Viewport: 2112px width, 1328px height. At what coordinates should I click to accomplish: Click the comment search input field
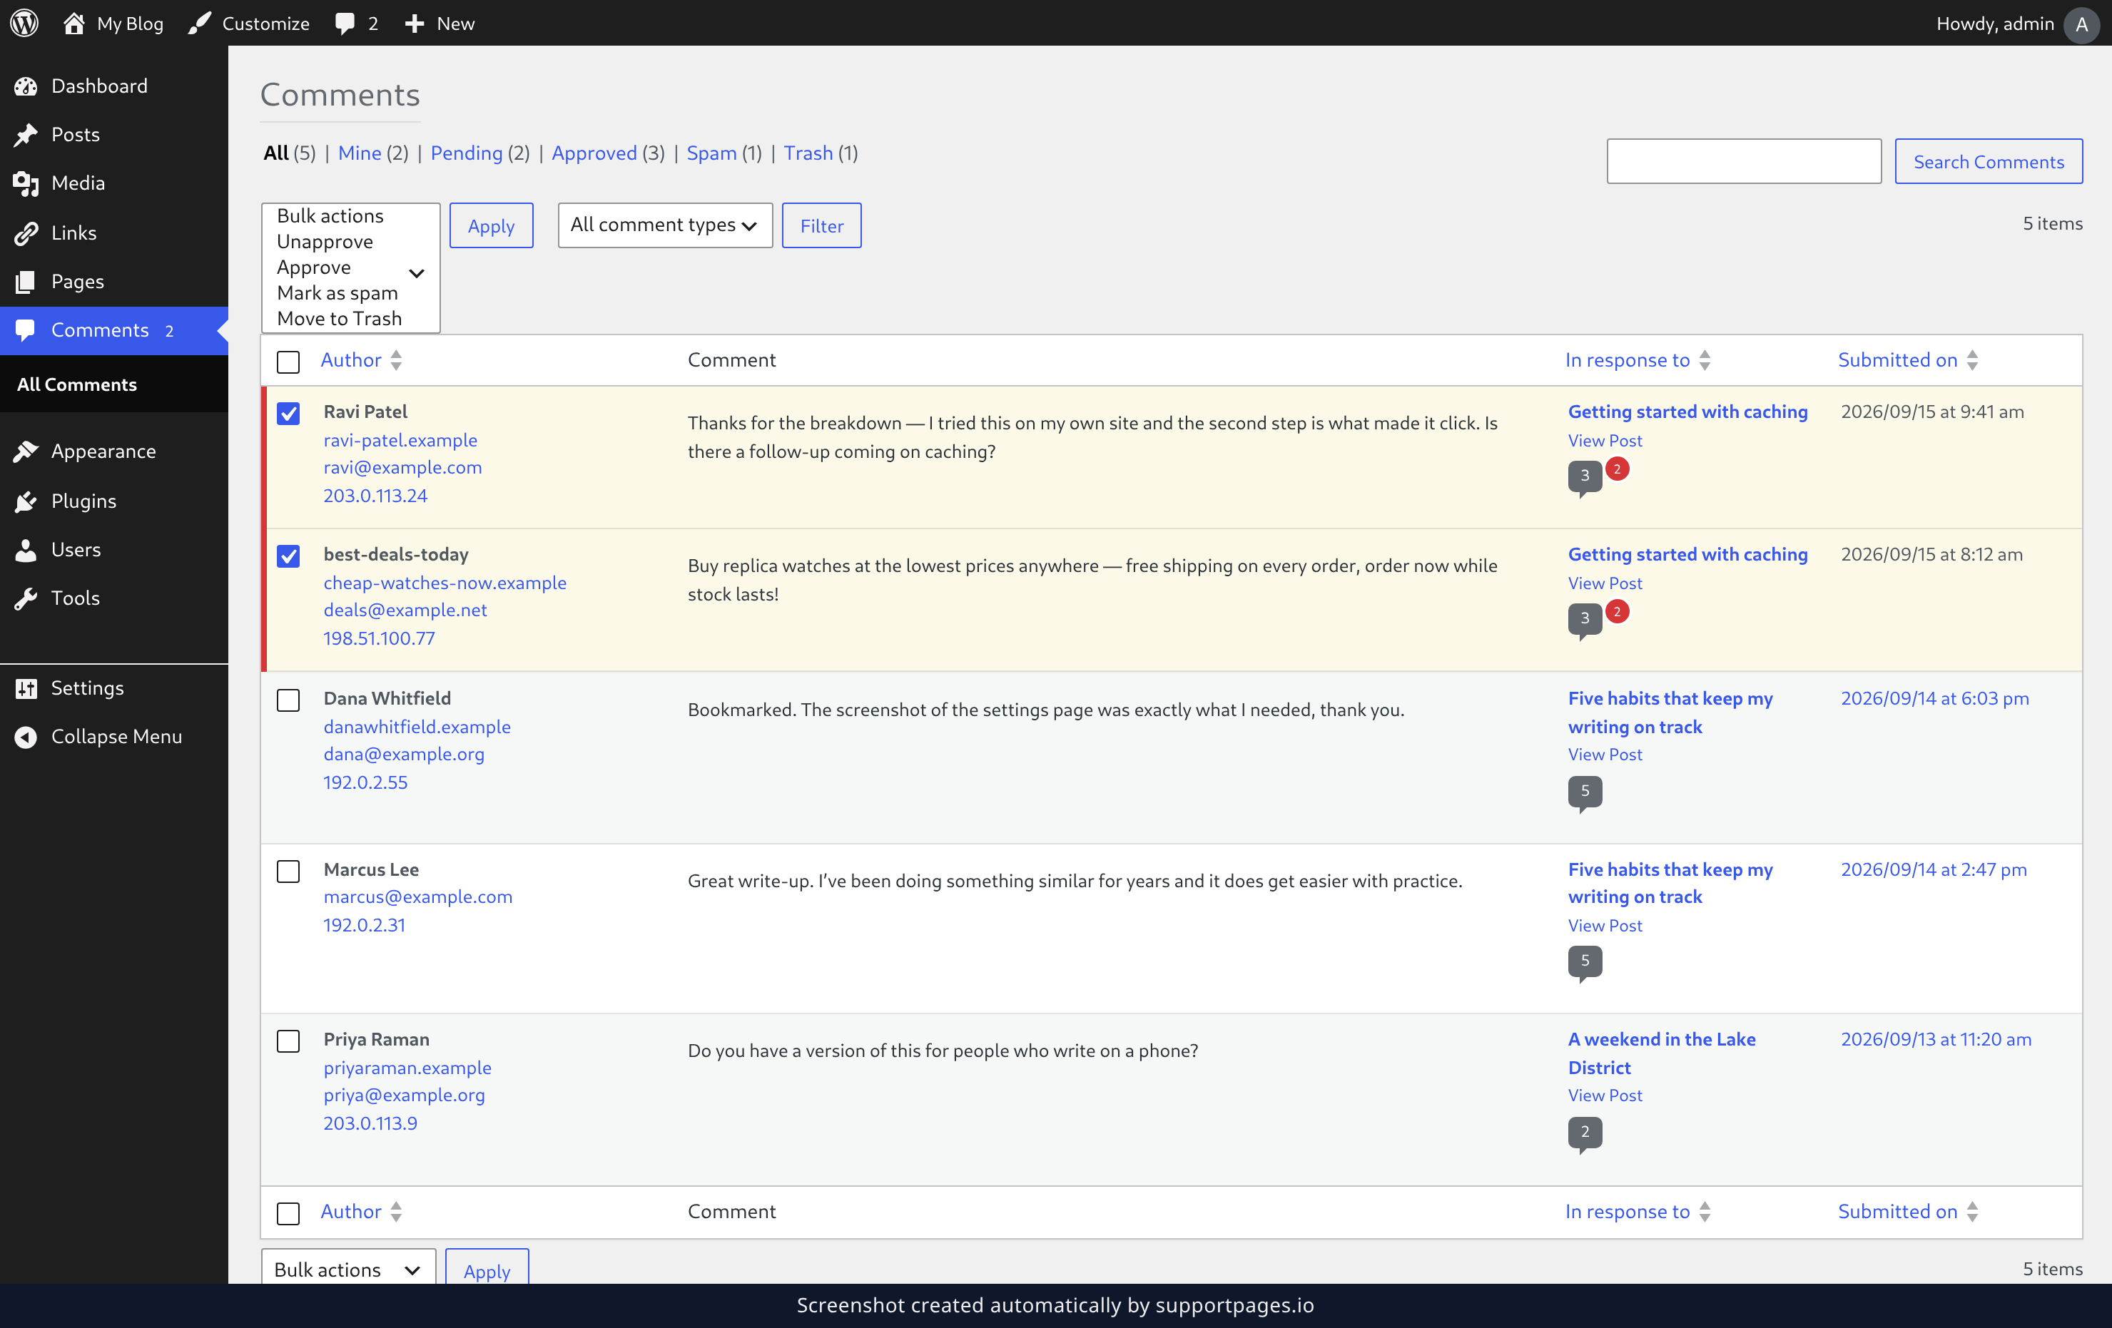point(1744,161)
